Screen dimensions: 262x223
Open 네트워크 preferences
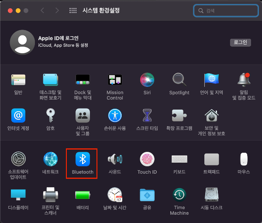coord(51,159)
